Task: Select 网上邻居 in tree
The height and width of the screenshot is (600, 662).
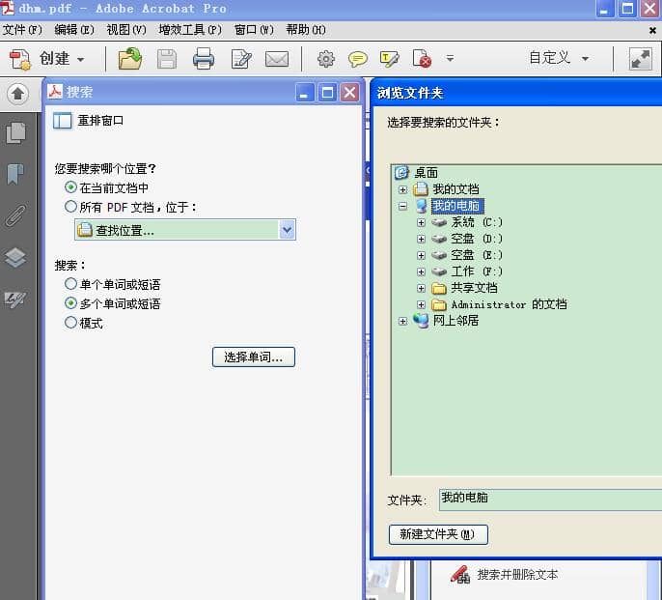Action: (455, 321)
